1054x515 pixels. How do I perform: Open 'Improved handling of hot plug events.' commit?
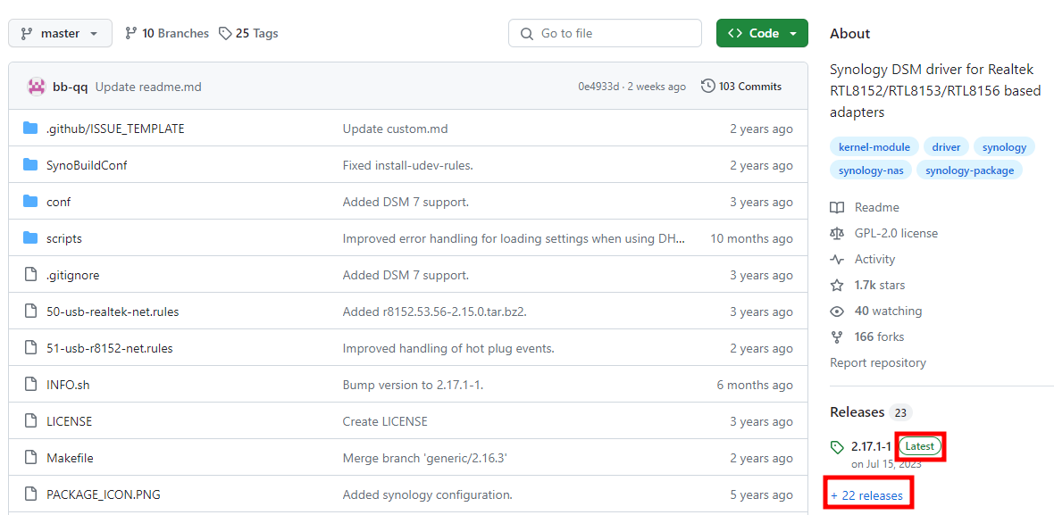coord(448,348)
